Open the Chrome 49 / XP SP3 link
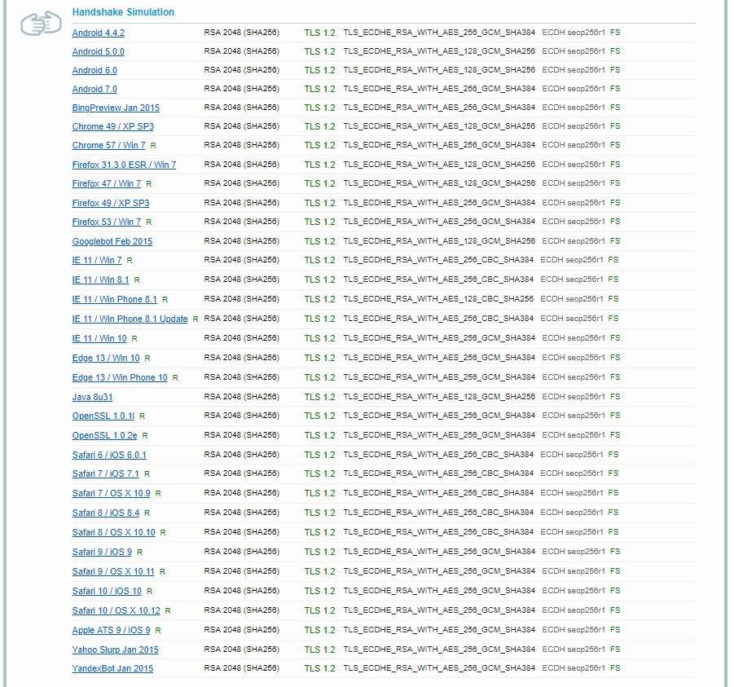Viewport: 734px width, 687px height. pos(112,126)
